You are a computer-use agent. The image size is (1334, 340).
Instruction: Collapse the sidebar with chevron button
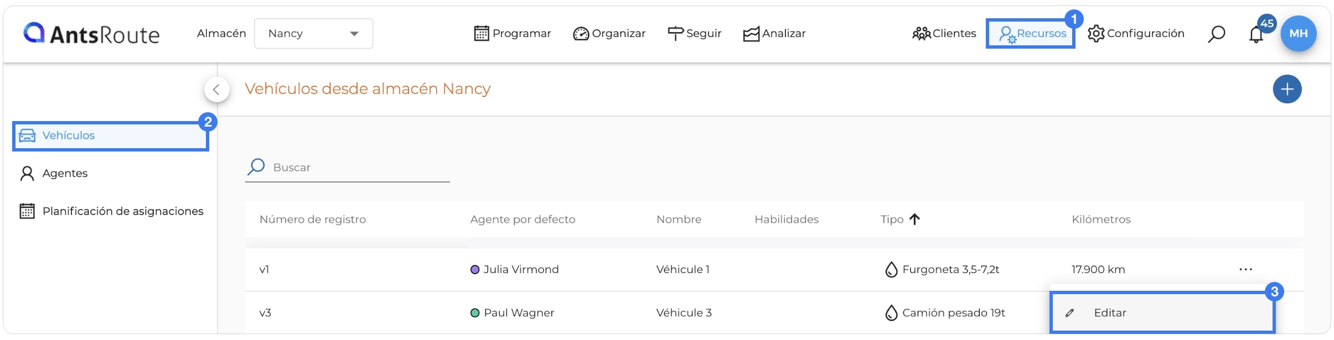point(216,89)
